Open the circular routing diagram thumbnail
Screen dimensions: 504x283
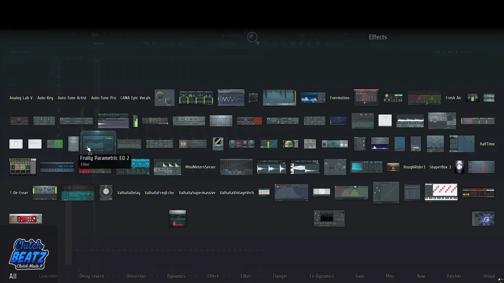click(x=335, y=167)
